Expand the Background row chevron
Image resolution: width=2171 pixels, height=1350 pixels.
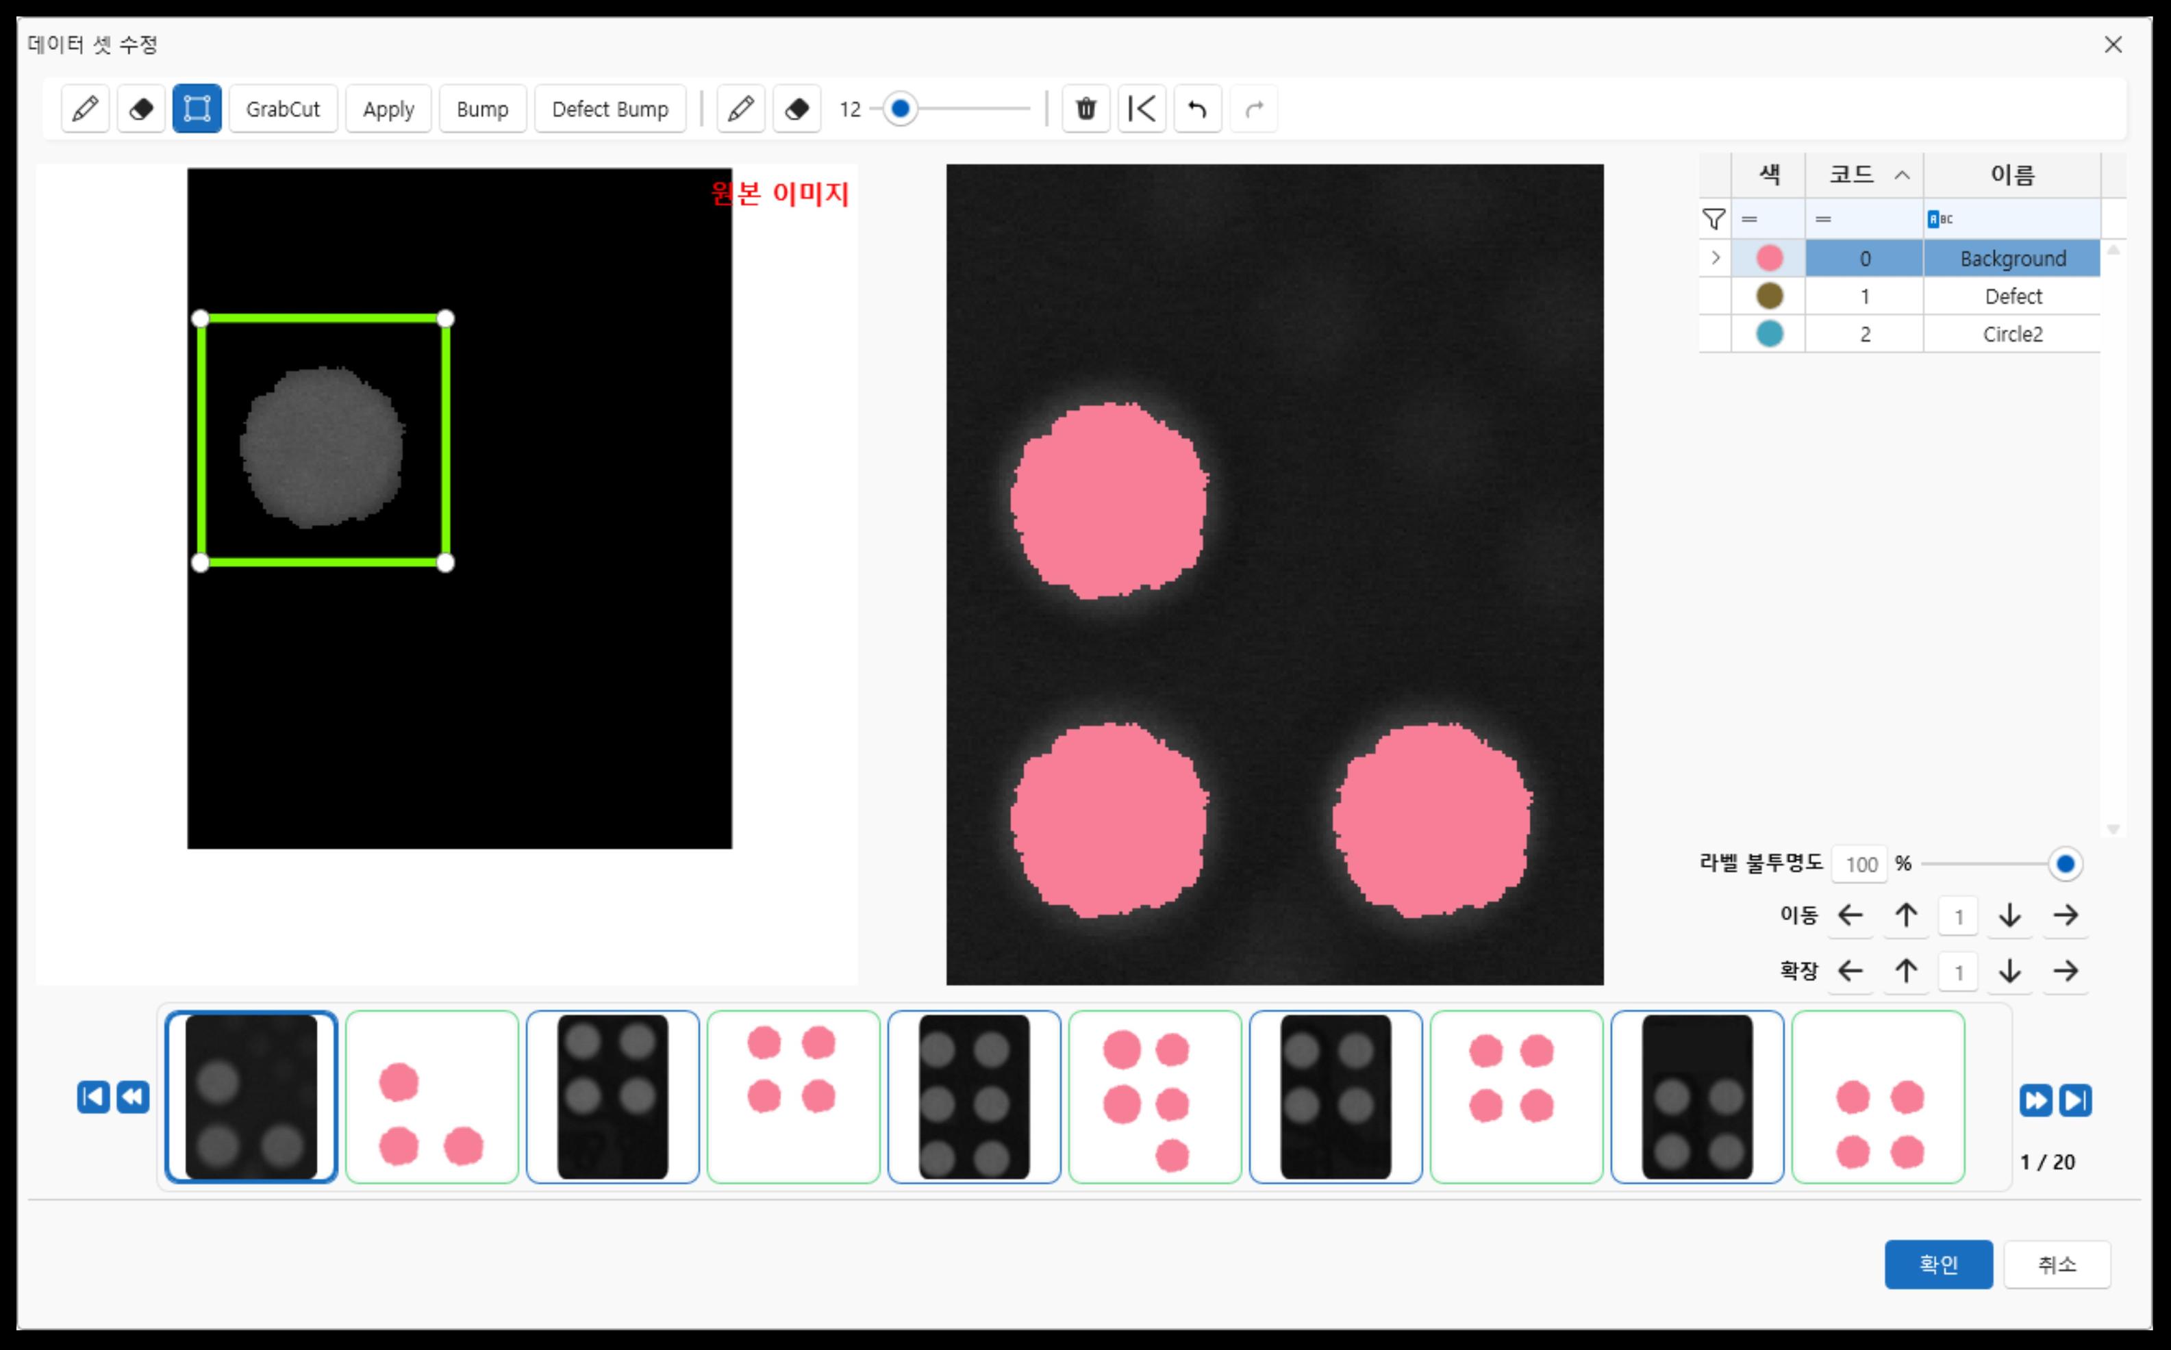[x=1715, y=258]
